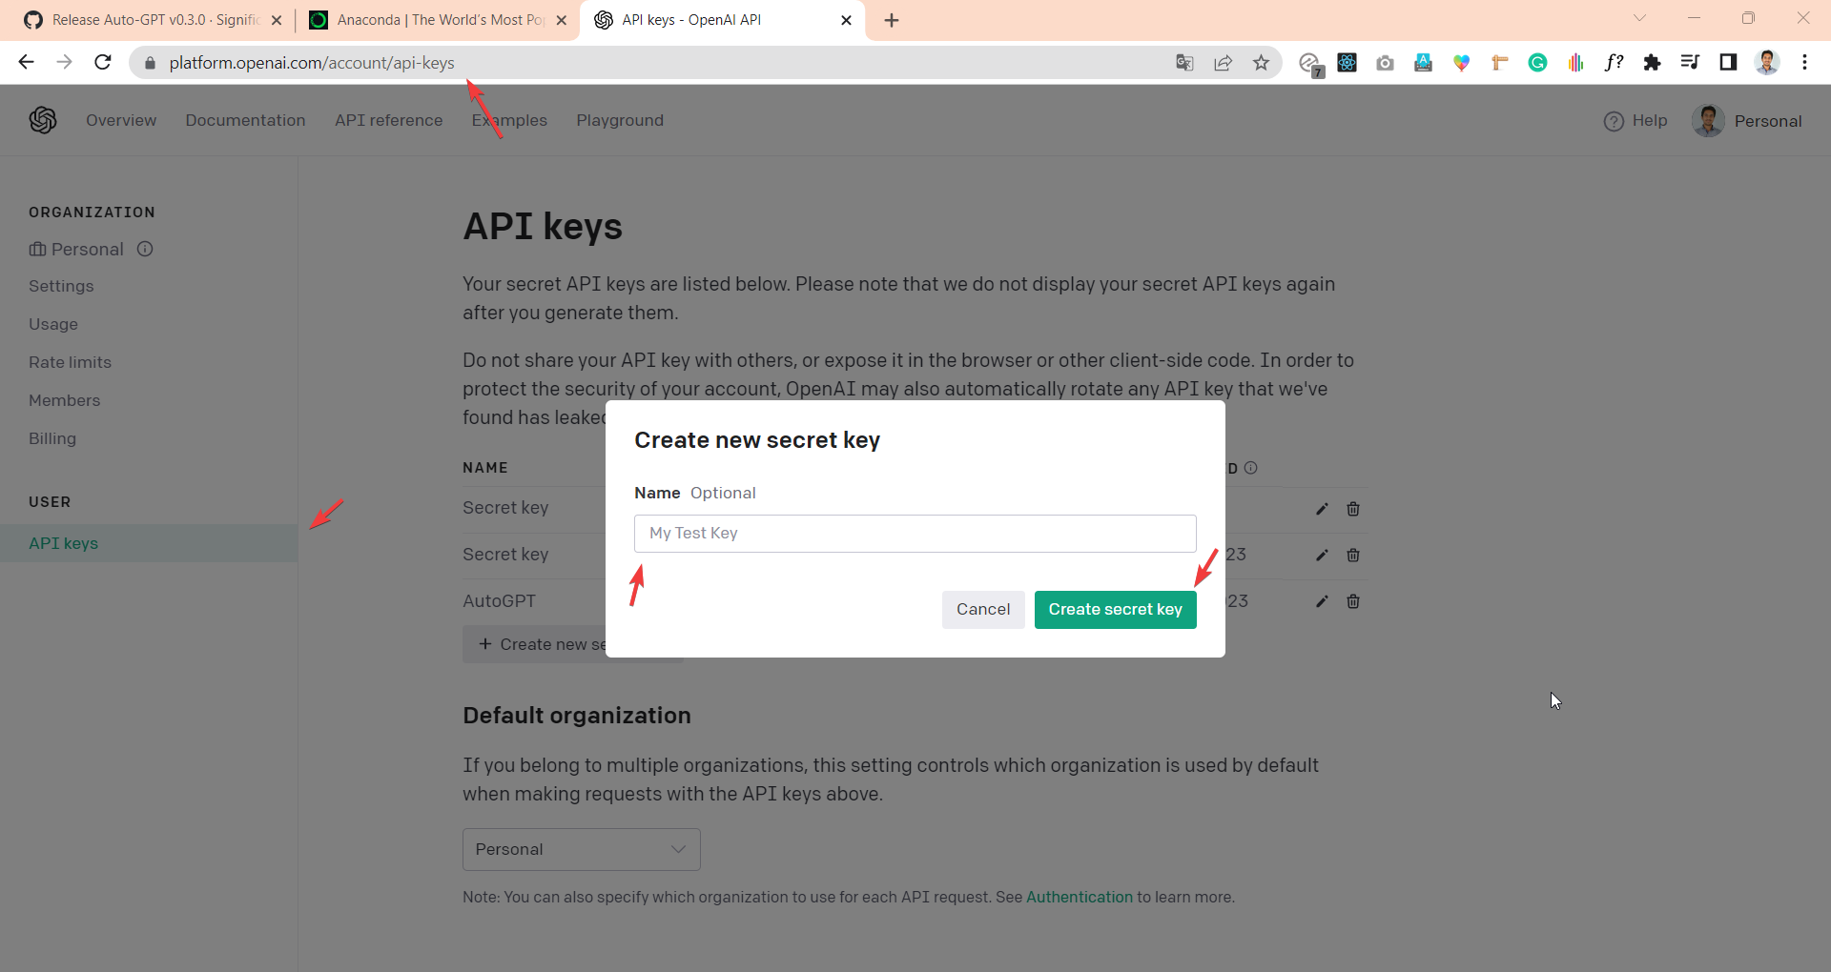Open the browser Extensions puzzle icon
Viewport: 1831px width, 972px height.
1652,63
